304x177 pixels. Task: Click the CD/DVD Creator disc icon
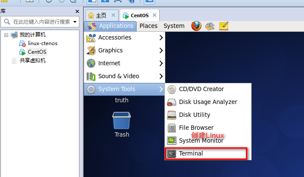(x=172, y=89)
